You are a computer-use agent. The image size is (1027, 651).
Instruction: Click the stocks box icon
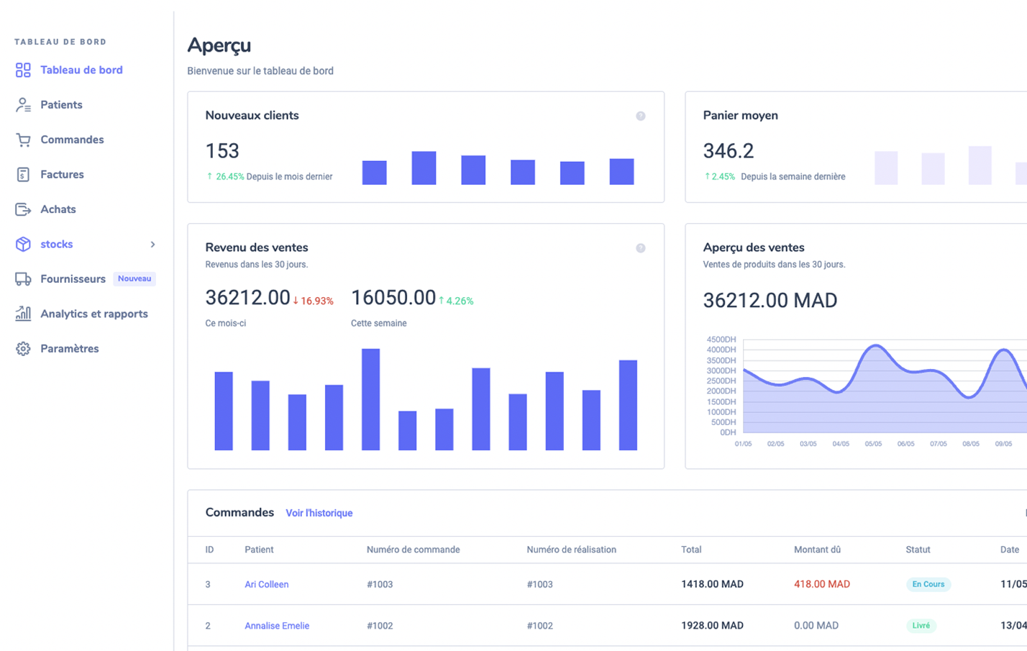pyautogui.click(x=23, y=244)
